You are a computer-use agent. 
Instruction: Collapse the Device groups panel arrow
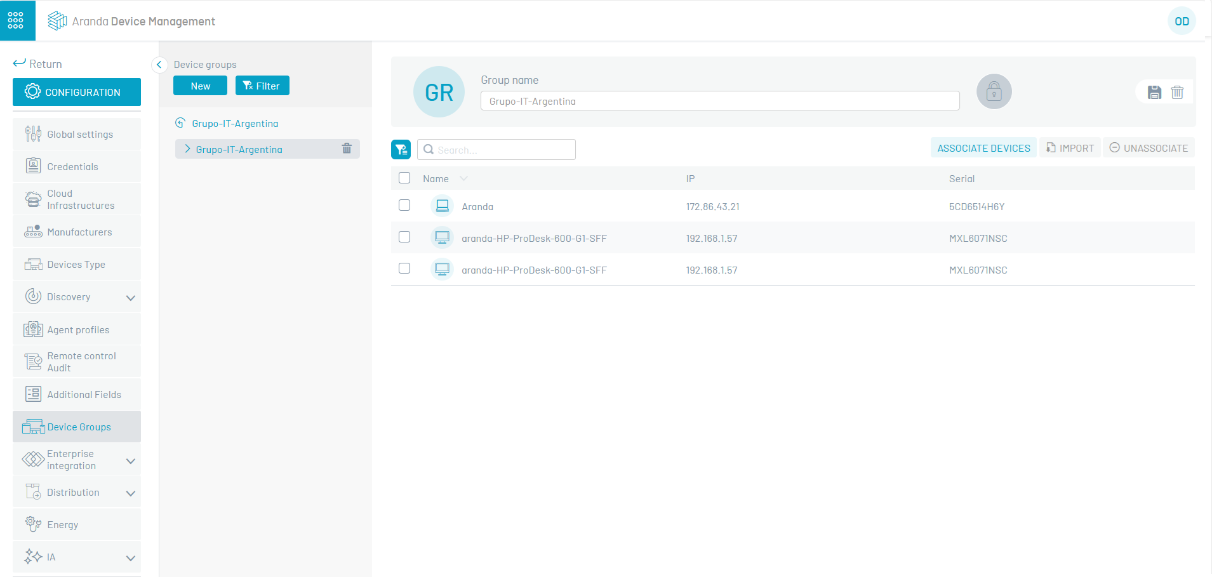[x=159, y=65]
